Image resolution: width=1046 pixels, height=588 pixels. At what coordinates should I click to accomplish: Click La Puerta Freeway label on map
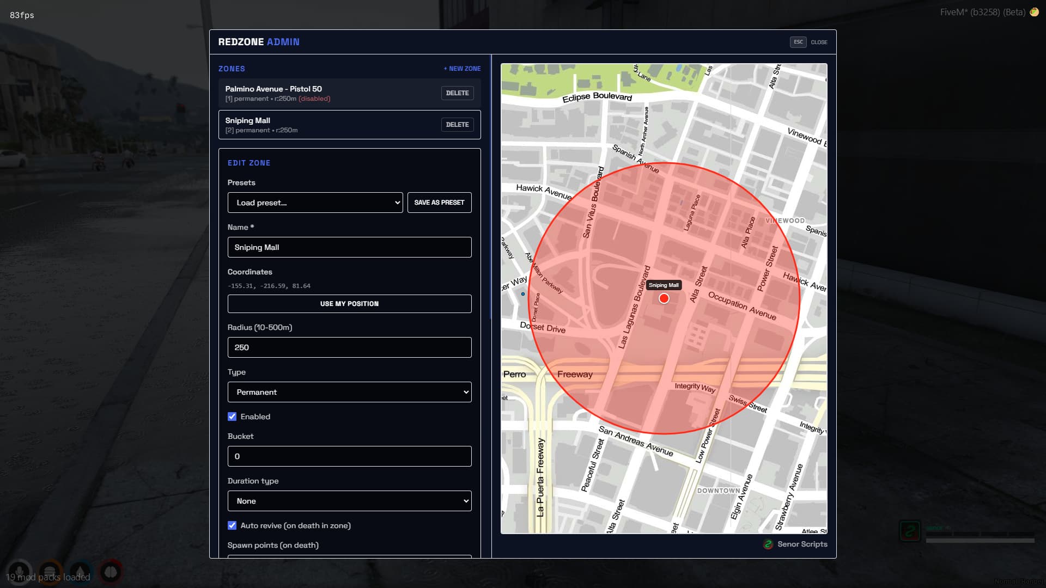coord(540,477)
